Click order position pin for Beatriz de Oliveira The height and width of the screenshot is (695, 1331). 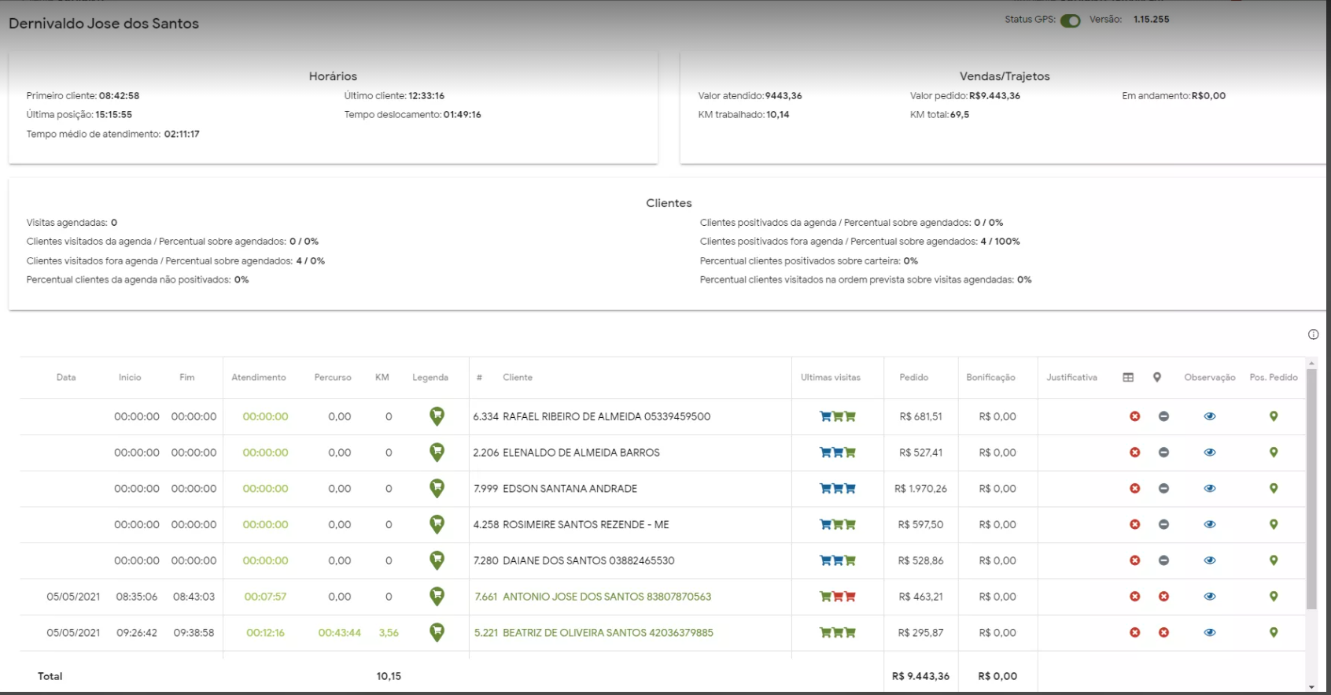[1274, 633]
